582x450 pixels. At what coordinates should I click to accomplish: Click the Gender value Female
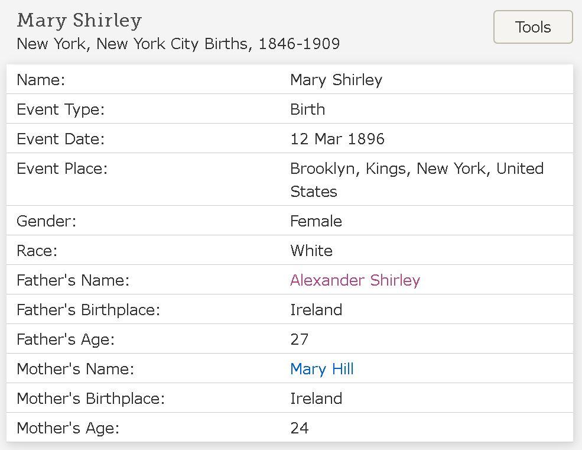coord(316,221)
